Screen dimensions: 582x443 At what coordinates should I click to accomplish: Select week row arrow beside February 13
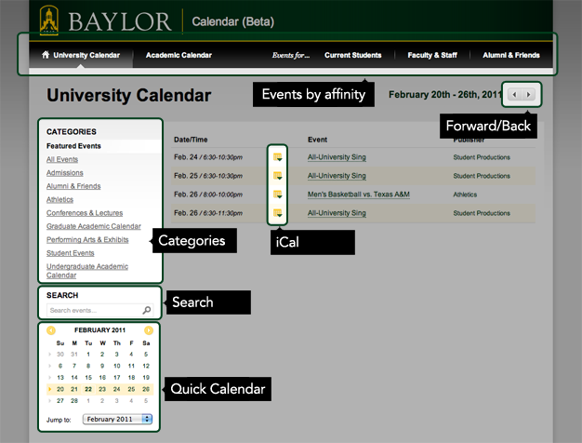pos(49,378)
